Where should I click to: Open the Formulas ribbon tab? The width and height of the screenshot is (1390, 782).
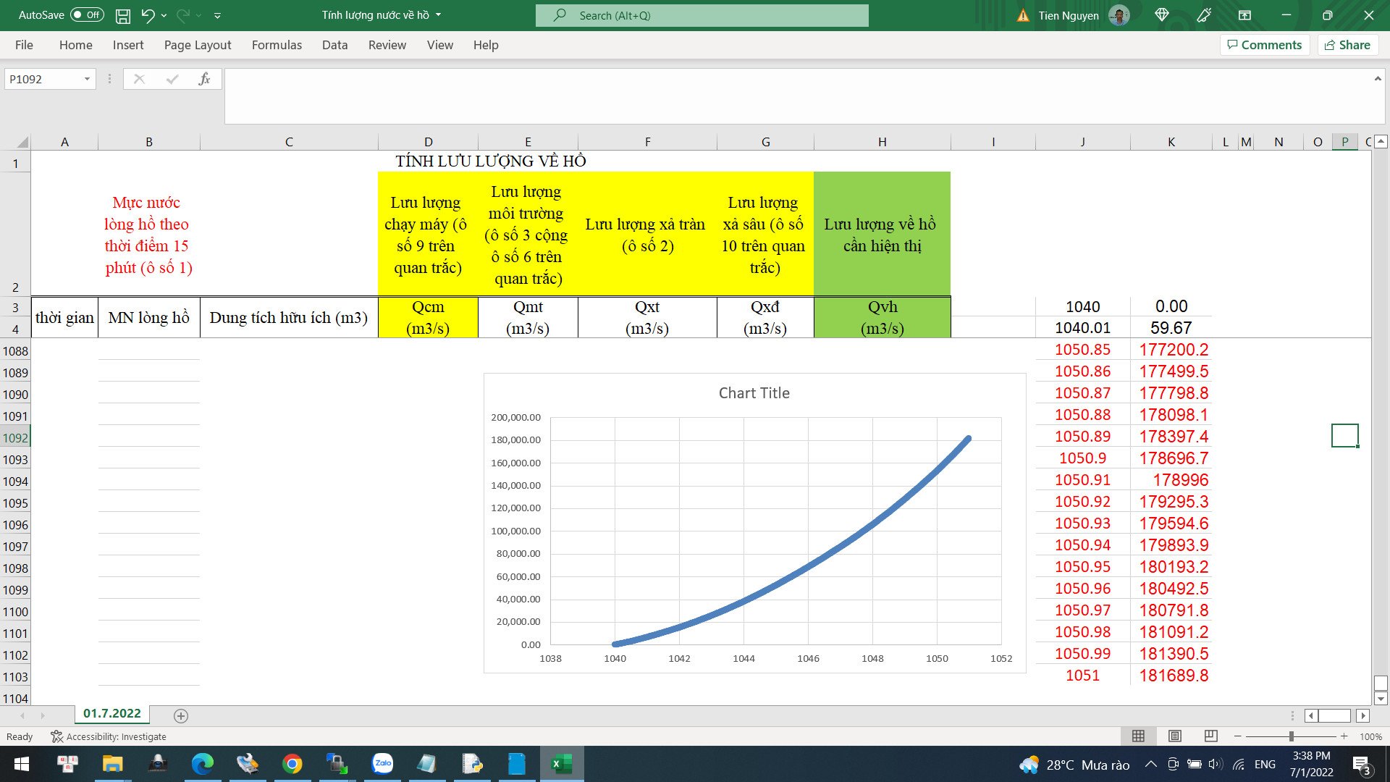click(x=277, y=45)
